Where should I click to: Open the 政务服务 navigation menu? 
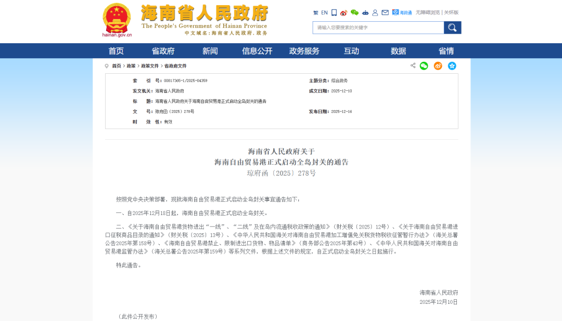[x=304, y=51]
